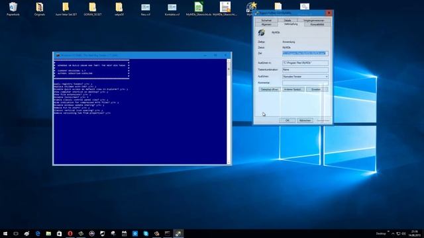Open the volume control in the system tray
This screenshot has height=238, width=424.
403,233
